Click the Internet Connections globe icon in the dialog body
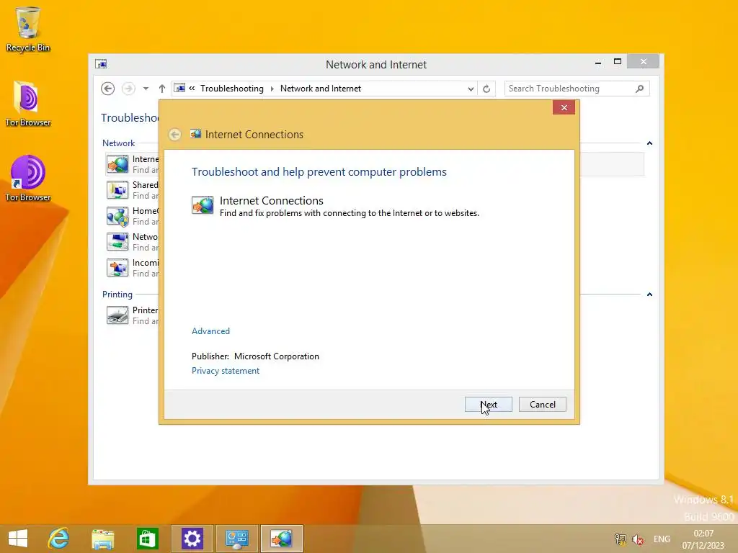 click(203, 205)
